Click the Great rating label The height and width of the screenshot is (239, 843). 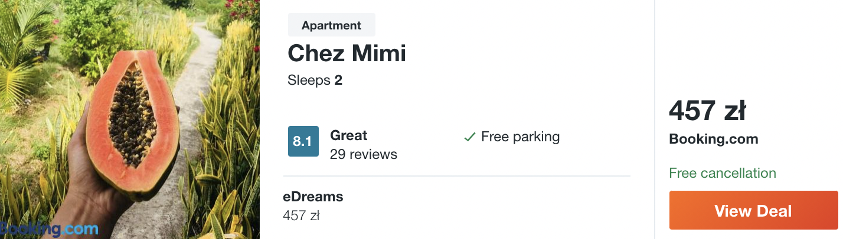(348, 135)
